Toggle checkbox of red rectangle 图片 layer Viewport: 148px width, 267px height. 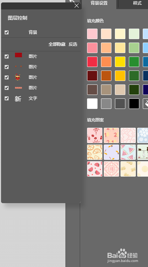(x=7, y=57)
